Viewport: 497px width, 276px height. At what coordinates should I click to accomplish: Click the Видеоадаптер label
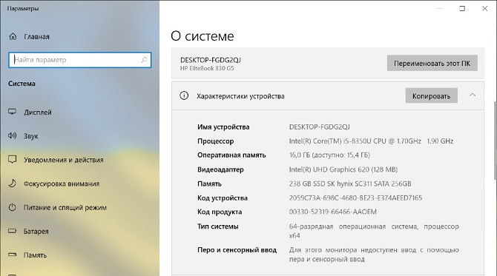[220, 169]
